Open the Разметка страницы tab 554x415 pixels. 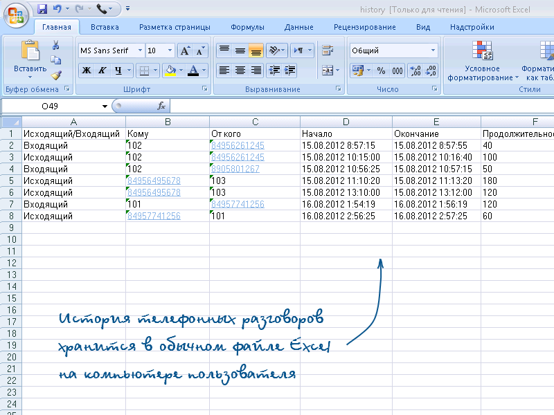tap(175, 27)
